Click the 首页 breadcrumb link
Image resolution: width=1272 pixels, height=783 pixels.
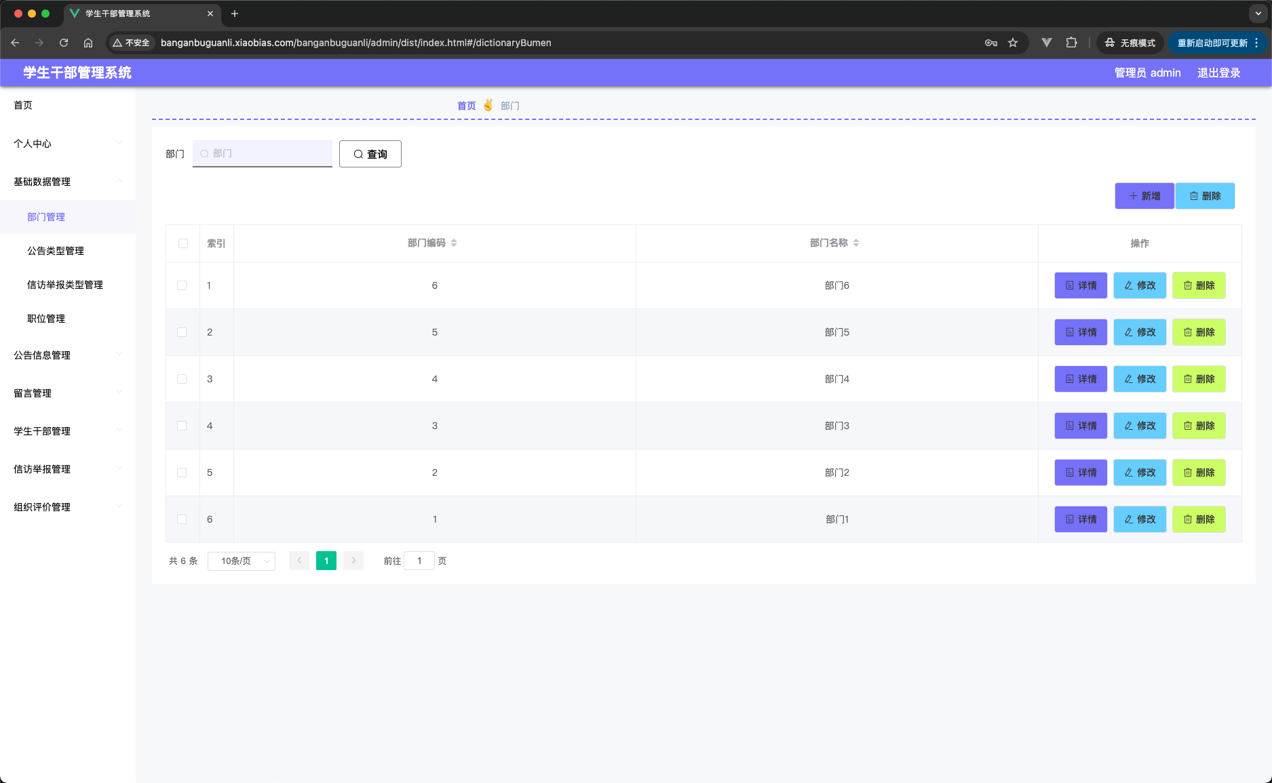(x=467, y=106)
